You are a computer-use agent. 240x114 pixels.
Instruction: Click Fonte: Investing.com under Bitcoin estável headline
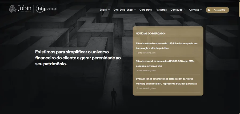point(146,53)
